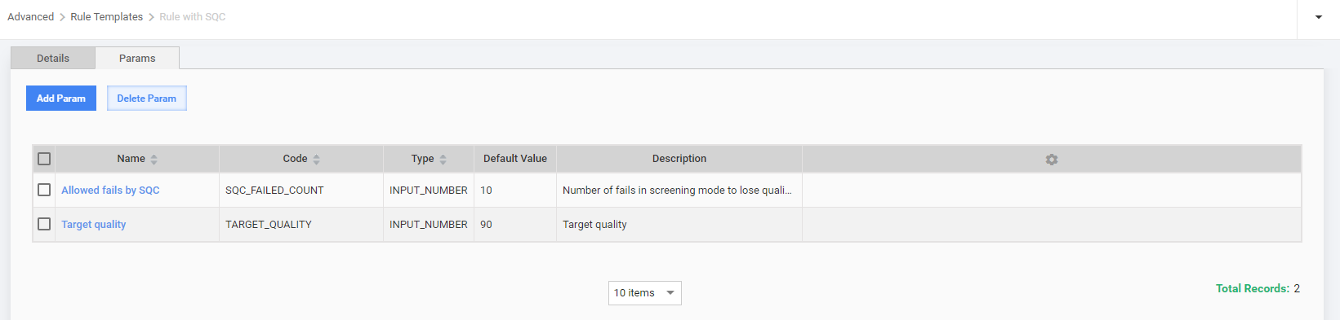Click breadcrumb arrow after Rule Templates
Viewport: 1340px width, 320px height.
(x=151, y=17)
